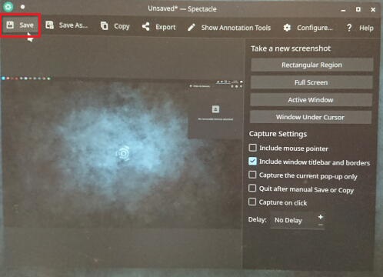This screenshot has width=383, height=277.
Task: Toggle Quit after manual Save or Copy
Action: point(252,189)
